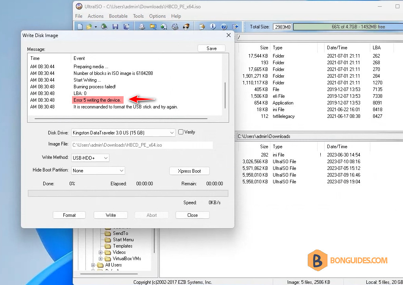The image size is (403, 285).
Task: Click the Burn CD/DVD Image flame icon
Action: coord(186,26)
